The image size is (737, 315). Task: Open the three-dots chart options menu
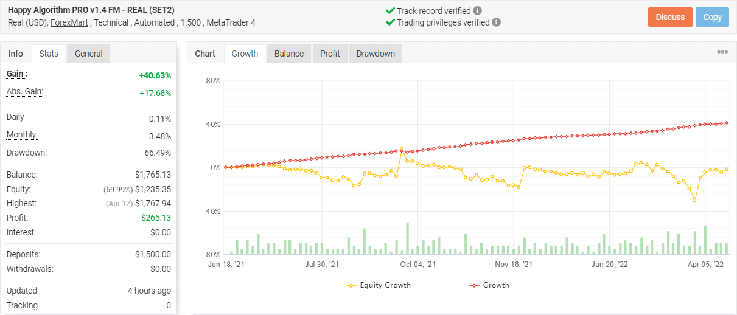(722, 52)
